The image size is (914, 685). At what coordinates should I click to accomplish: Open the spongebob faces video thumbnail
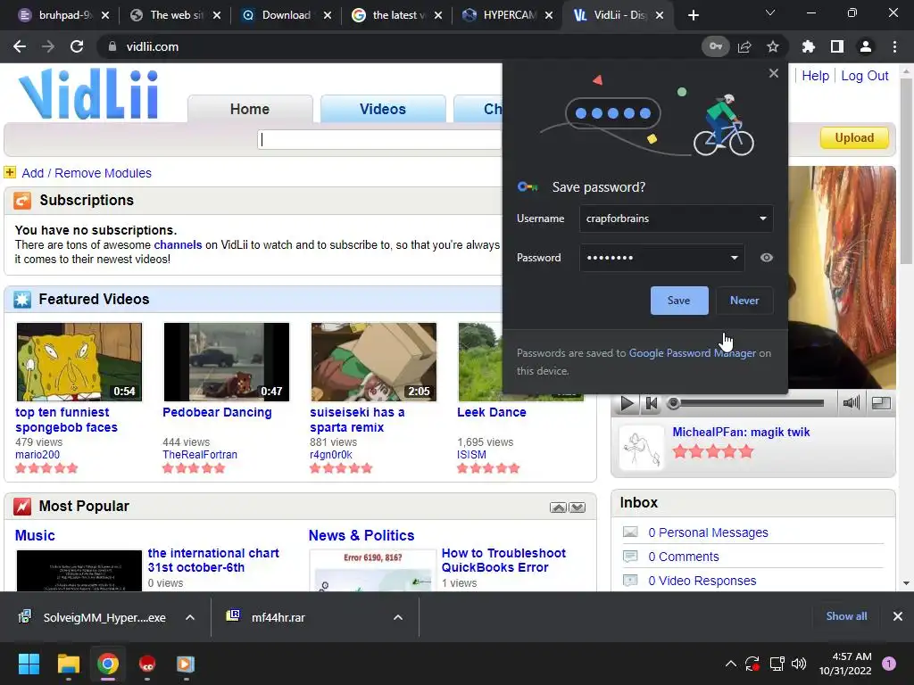79,362
